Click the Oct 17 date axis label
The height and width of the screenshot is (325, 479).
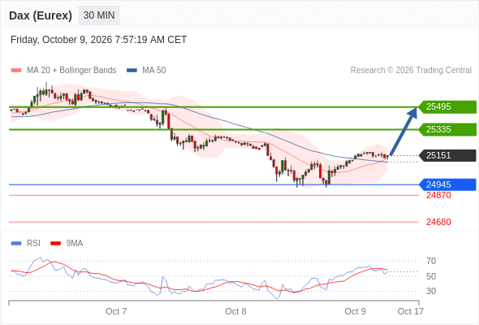coord(411,311)
